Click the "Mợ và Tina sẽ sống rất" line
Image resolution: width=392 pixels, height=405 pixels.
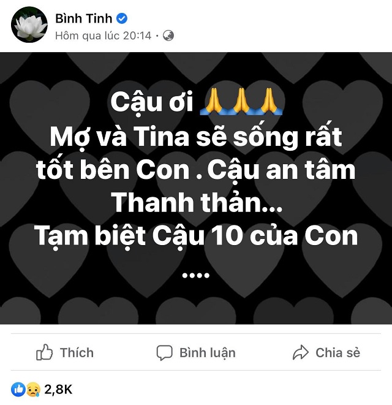click(196, 136)
